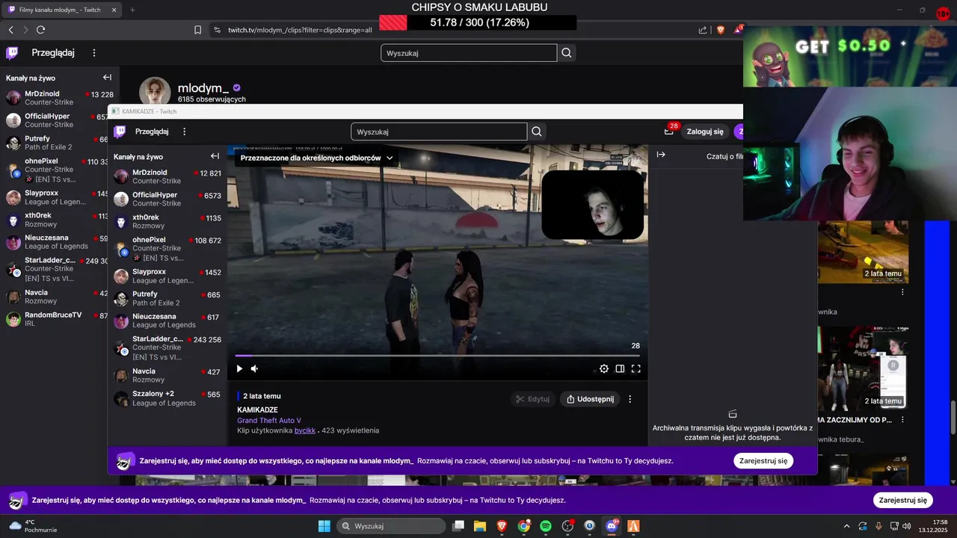Click the mlodym_ profile avatar
Viewport: 957px width, 538px height.
[155, 91]
